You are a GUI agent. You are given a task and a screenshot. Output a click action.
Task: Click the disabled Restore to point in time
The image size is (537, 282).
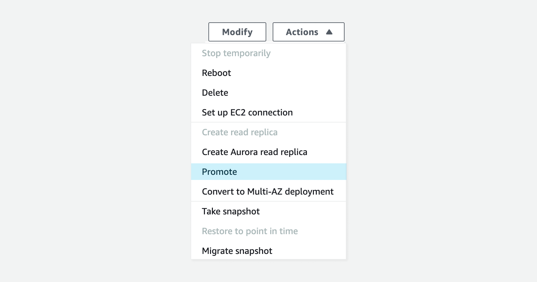250,231
